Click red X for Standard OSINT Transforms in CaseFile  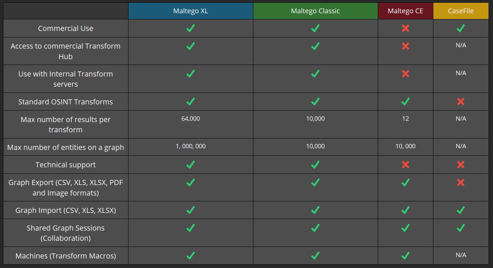pyautogui.click(x=461, y=102)
